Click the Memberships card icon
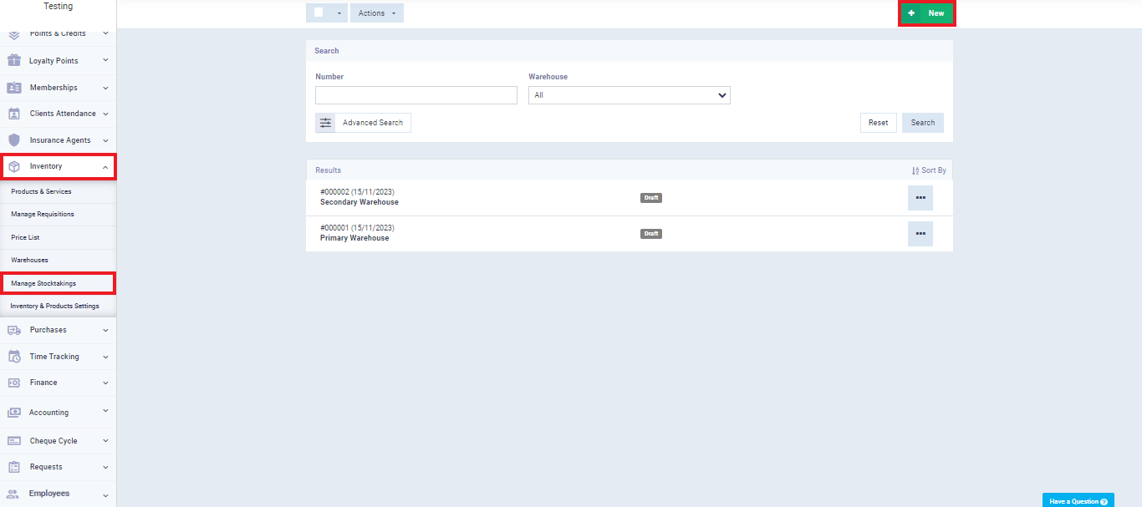Screen dimensions: 1142x507 point(14,88)
